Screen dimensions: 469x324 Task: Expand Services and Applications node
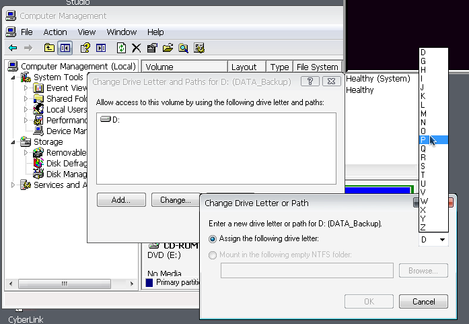13,185
